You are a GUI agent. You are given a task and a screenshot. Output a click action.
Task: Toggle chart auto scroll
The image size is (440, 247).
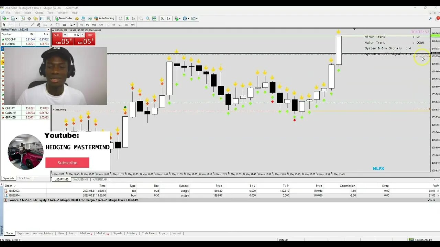[162, 19]
